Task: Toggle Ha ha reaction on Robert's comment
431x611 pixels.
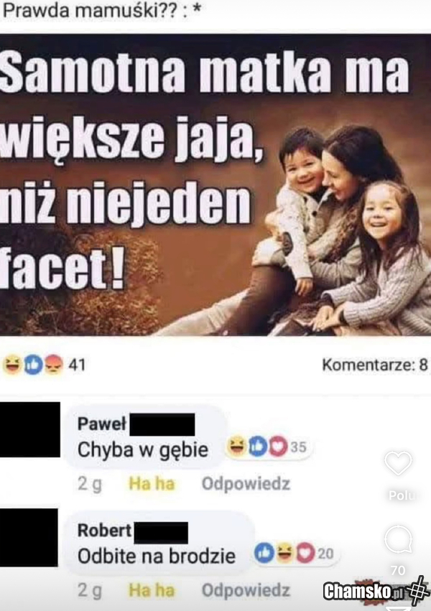Action: tap(152, 590)
